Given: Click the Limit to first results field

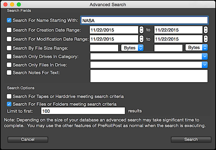Looking at the screenshot, I should coord(83,111).
